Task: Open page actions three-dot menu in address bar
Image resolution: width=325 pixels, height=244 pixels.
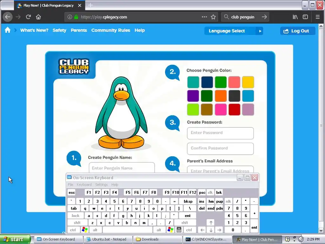Action: pos(204,17)
